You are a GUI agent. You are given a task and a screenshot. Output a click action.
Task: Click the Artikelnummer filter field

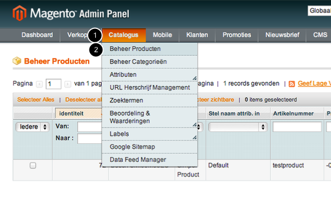coord(297,127)
